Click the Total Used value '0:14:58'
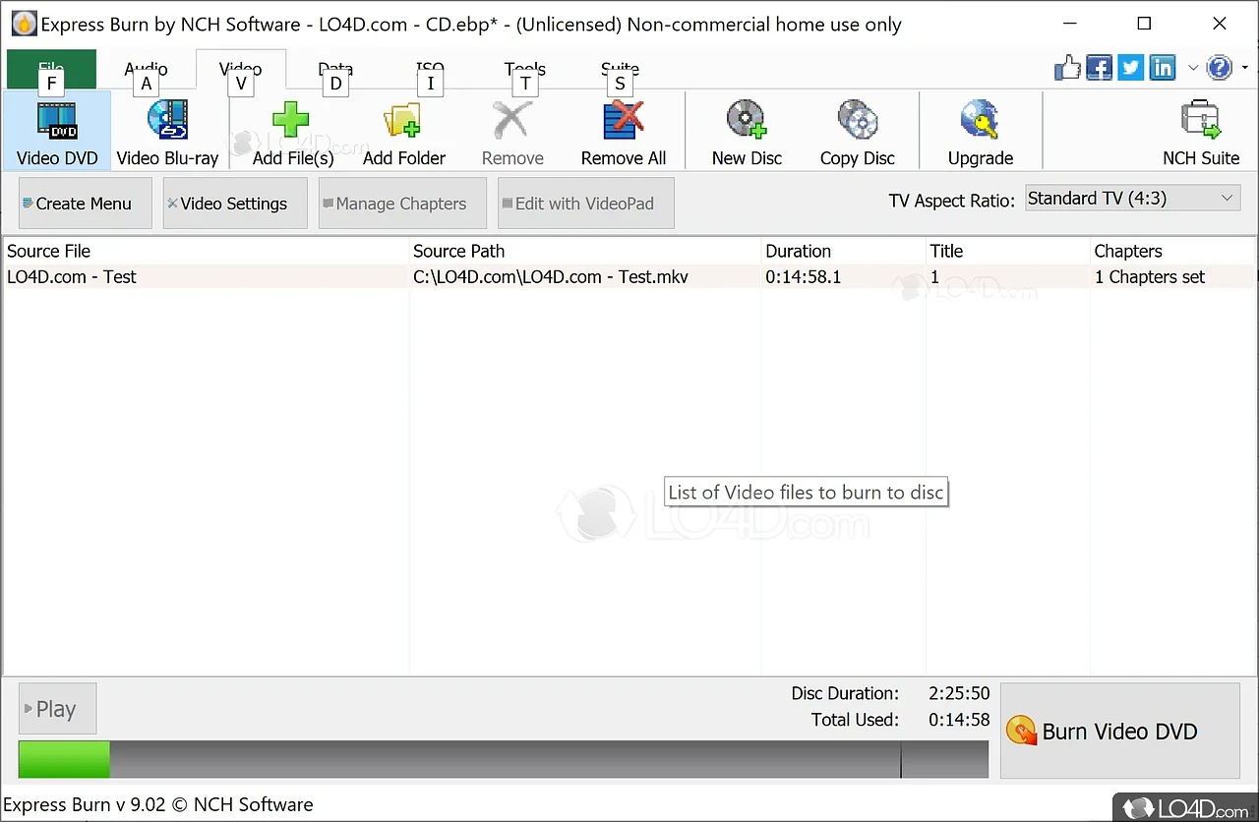 pos(959,720)
